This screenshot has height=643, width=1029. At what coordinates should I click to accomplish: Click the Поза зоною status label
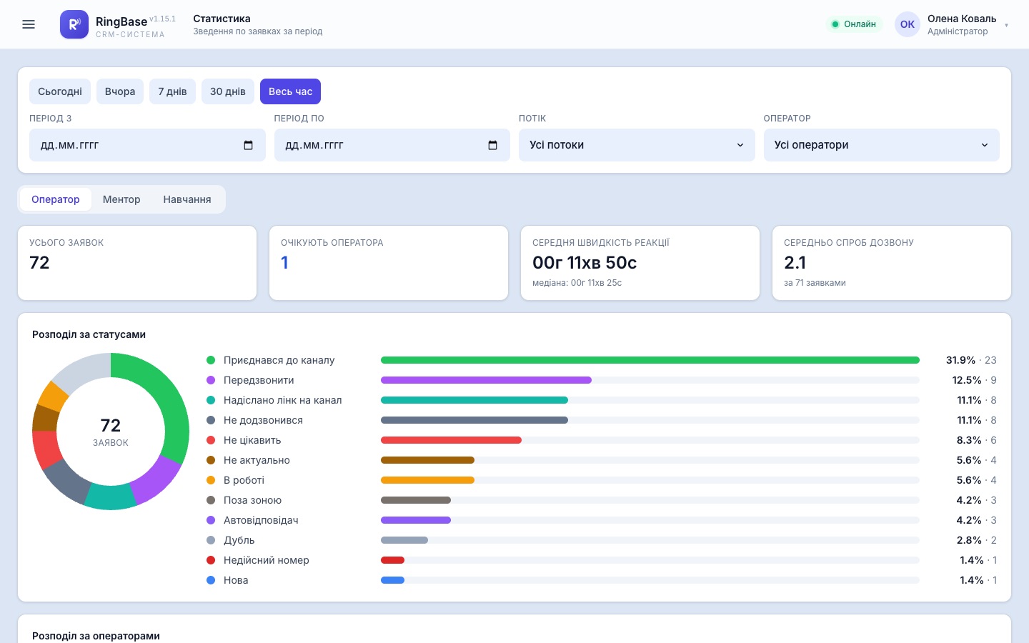252,500
